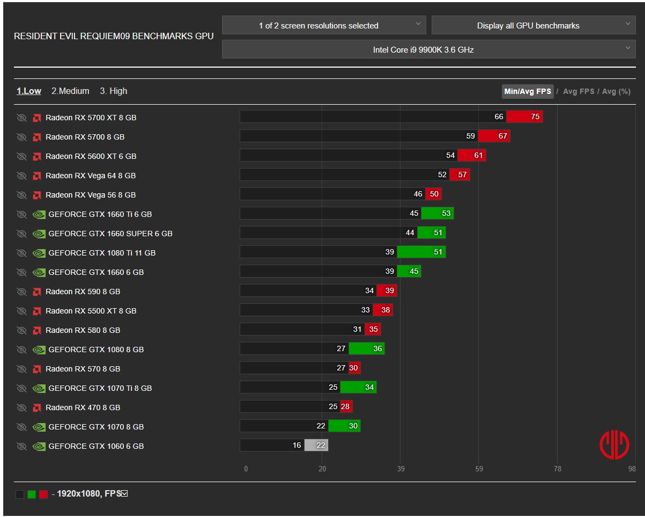Click the AMD logo beside Radeon RX 590
Screen dimensions: 645x517
(37, 292)
